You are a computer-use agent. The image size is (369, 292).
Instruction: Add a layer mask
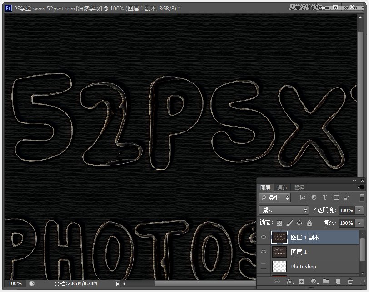(301, 282)
